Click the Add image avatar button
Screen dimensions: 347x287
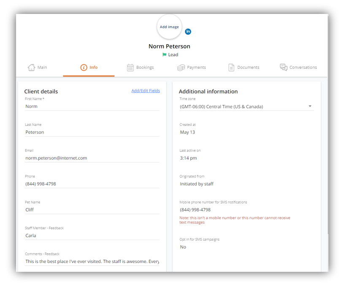pyautogui.click(x=169, y=27)
